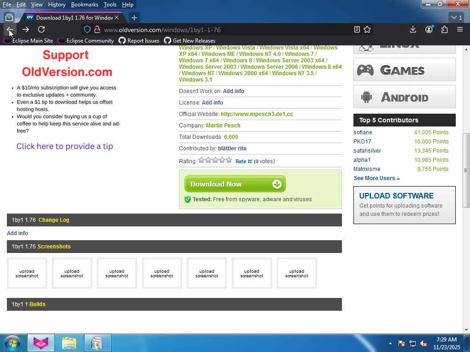Open the file explorer taskbar icon
Viewport: 470px width, 352px height.
69,343
